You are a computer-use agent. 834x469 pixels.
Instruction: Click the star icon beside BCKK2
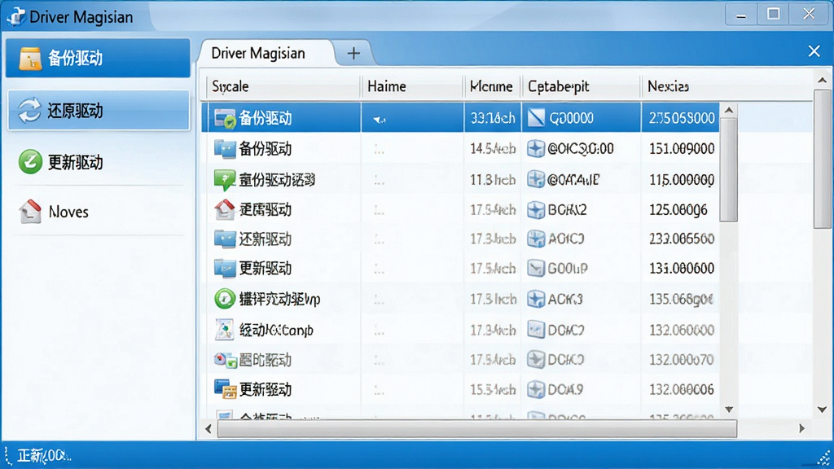[536, 209]
